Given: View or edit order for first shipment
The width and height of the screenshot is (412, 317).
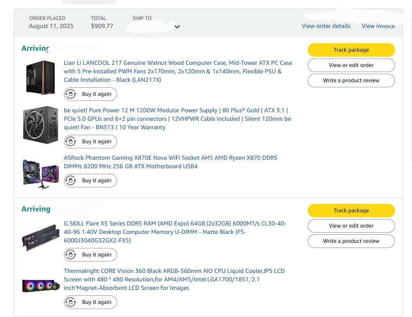Looking at the screenshot, I should 351,65.
